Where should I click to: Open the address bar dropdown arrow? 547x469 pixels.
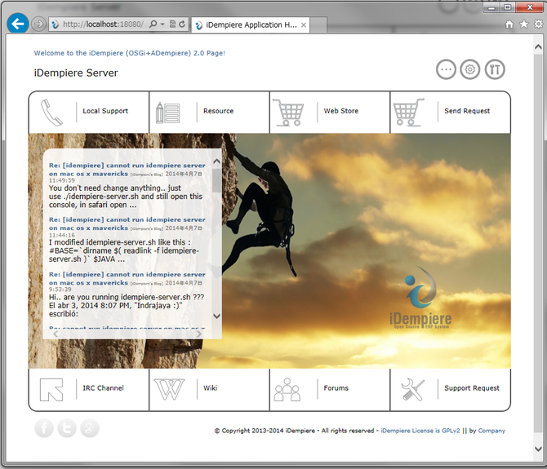(x=162, y=24)
